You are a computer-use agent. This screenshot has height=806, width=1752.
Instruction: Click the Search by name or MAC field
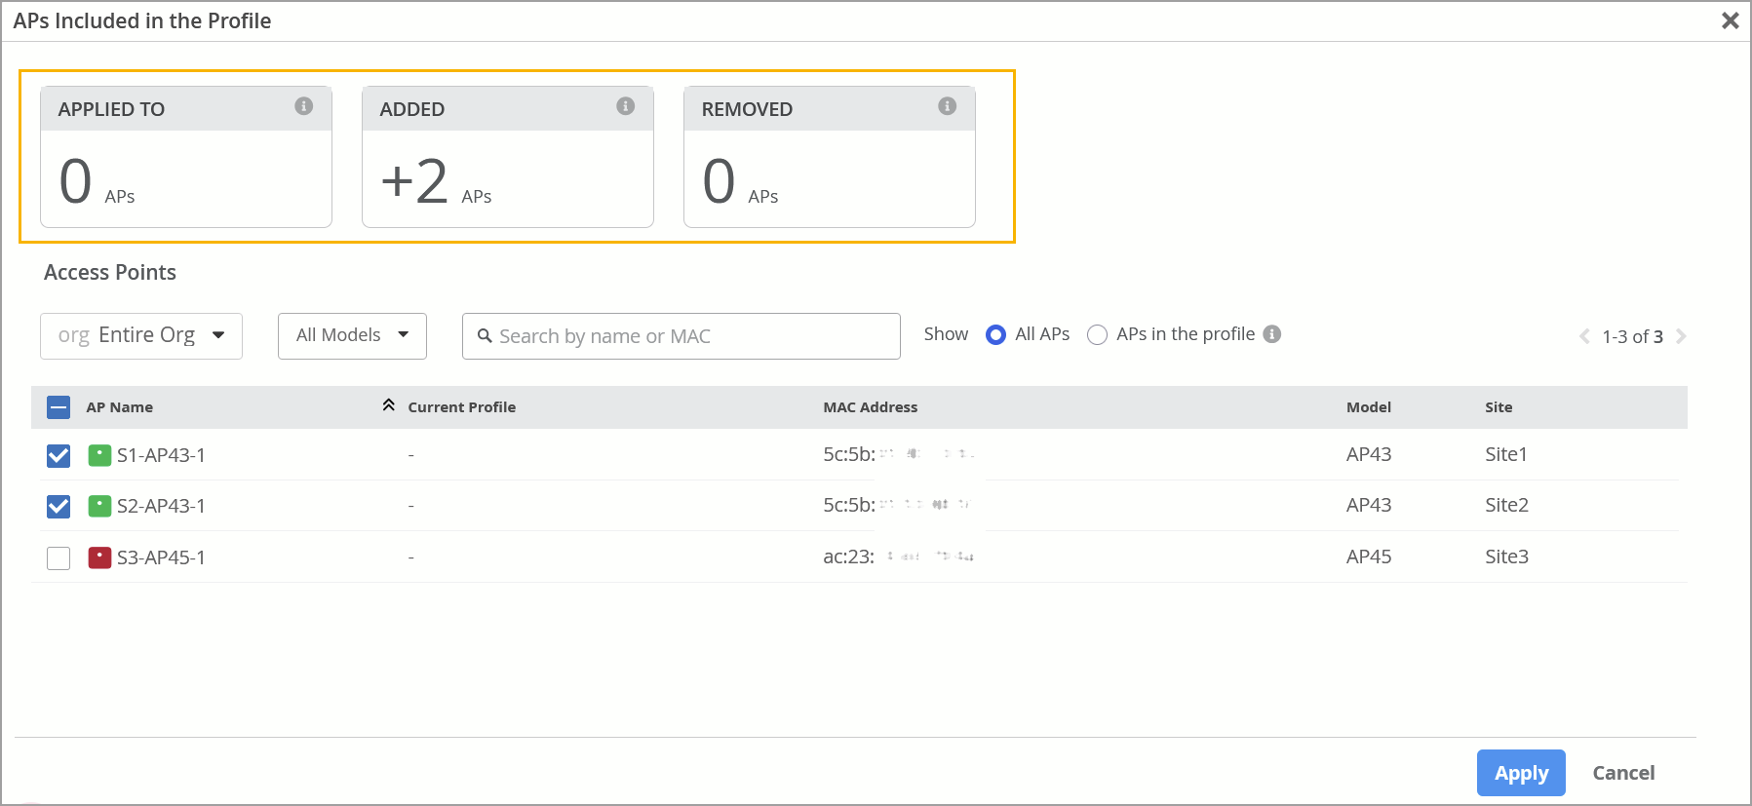pos(682,336)
